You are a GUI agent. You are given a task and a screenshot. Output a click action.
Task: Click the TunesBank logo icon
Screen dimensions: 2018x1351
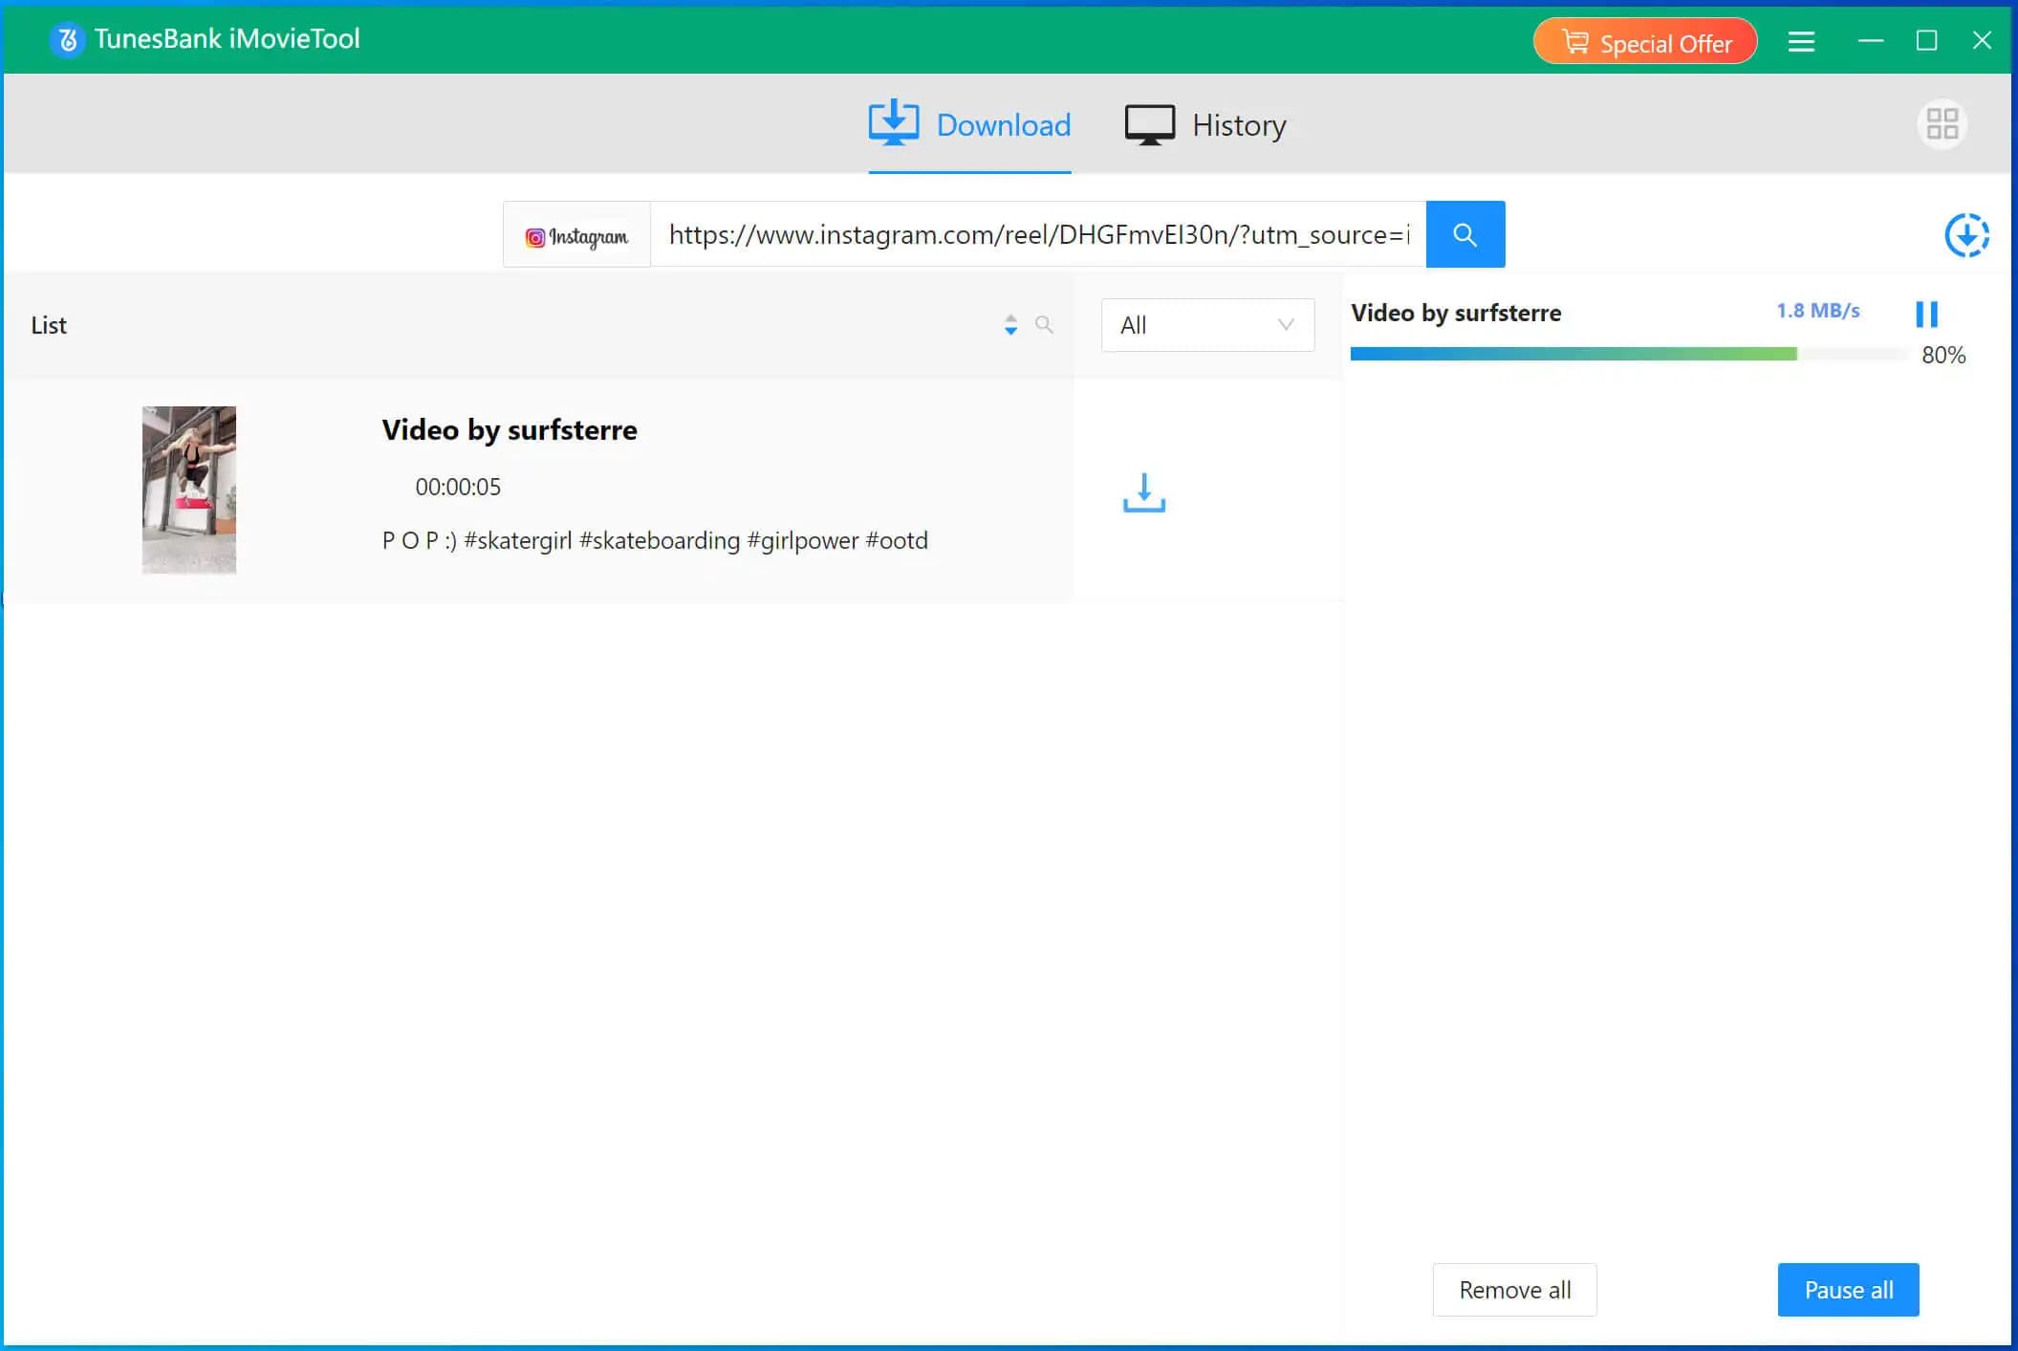pyautogui.click(x=67, y=39)
